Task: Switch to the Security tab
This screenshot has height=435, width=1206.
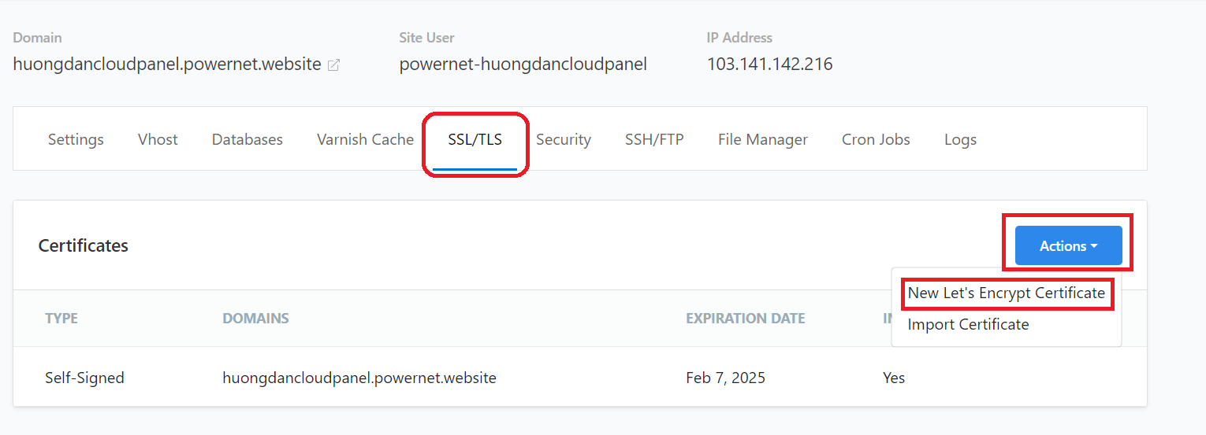Action: [x=564, y=139]
